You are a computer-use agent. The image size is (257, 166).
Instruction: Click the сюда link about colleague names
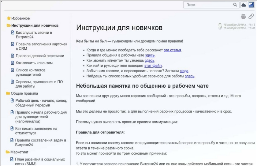pos(184,71)
